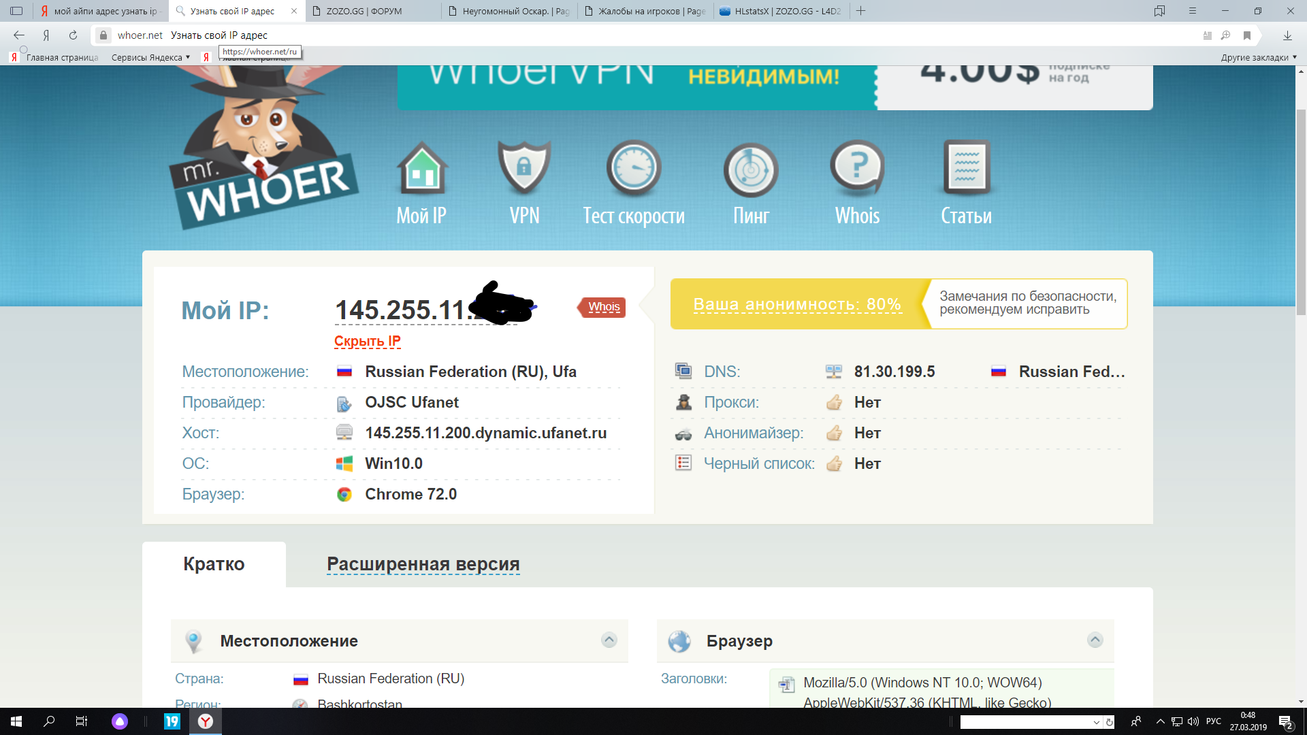Open the Статьи document icon

click(x=966, y=168)
